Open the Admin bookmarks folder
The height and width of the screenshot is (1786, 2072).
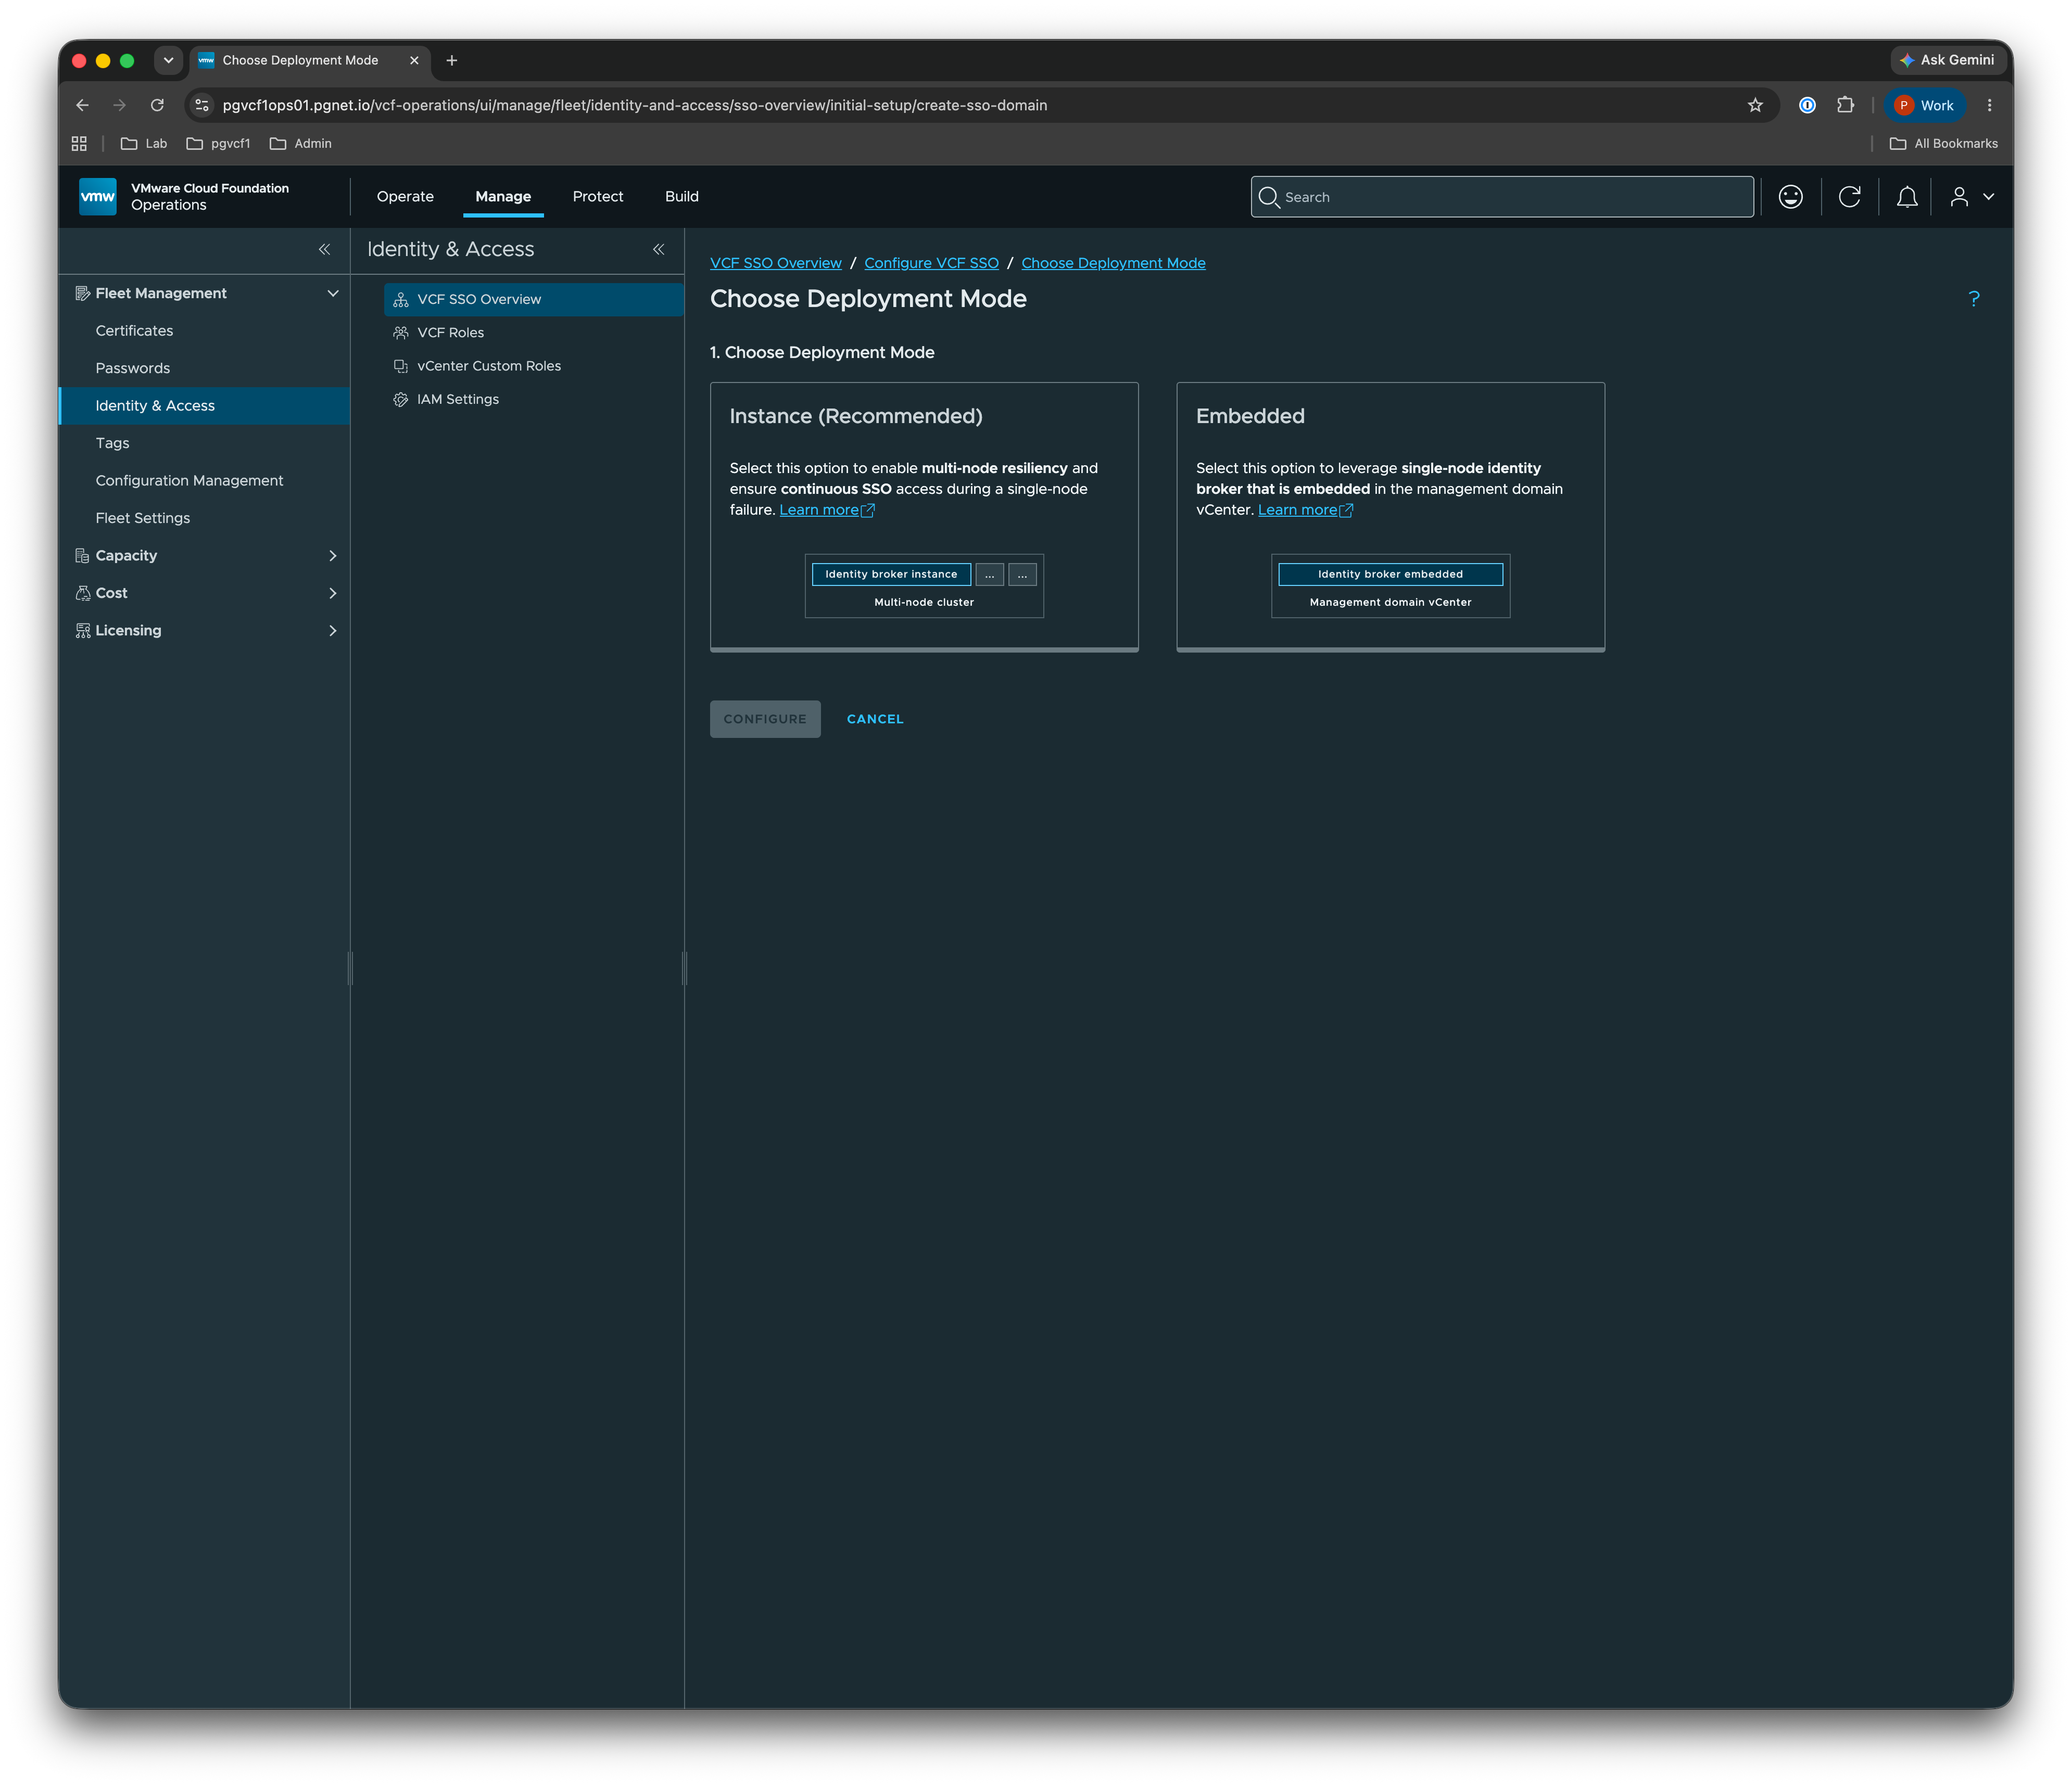click(300, 144)
